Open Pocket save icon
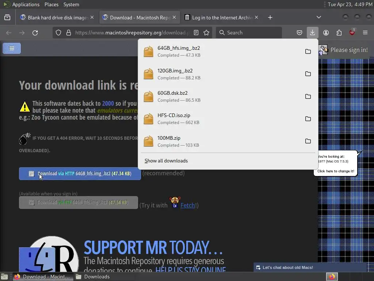The height and width of the screenshot is (281, 374). click(x=299, y=33)
